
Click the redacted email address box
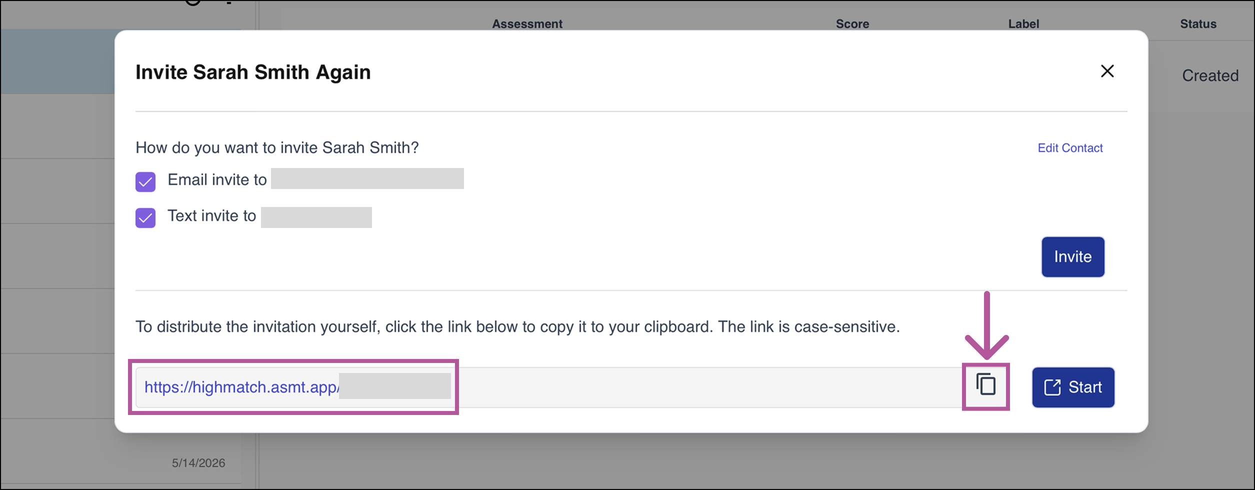tap(367, 178)
